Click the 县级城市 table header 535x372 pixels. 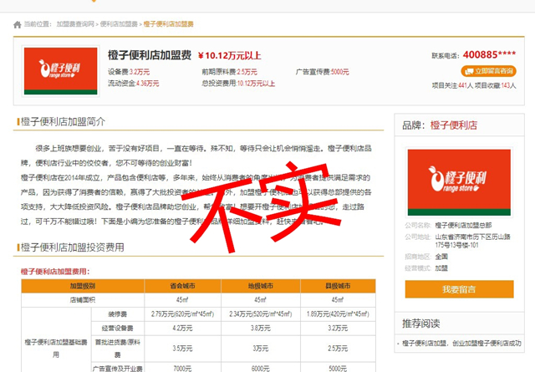pos(338,286)
